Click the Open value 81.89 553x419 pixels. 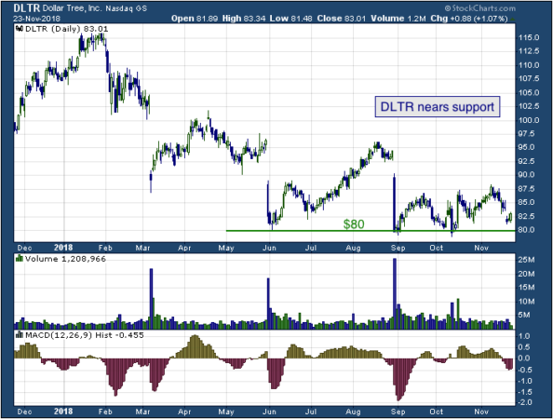[x=208, y=19]
